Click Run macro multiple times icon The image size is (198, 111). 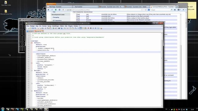tap(96, 28)
